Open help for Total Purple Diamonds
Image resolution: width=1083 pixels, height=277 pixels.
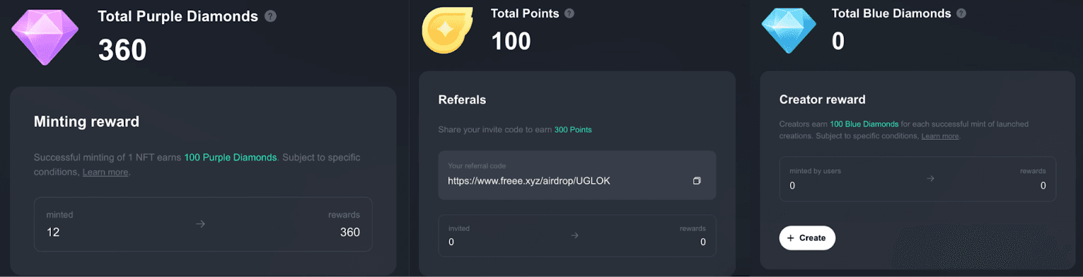point(270,16)
